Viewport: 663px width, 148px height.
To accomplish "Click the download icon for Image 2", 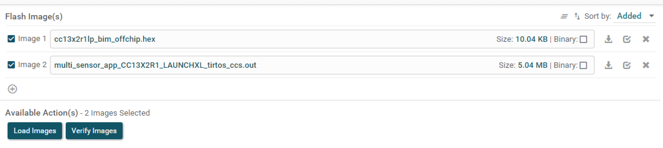I will pos(608,65).
